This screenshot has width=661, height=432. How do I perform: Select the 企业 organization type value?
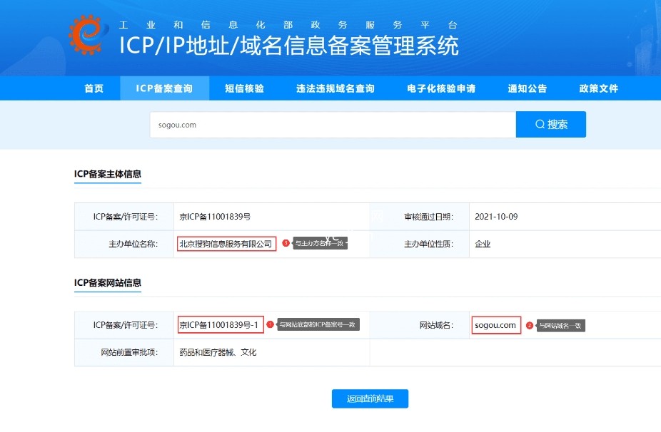coord(483,244)
